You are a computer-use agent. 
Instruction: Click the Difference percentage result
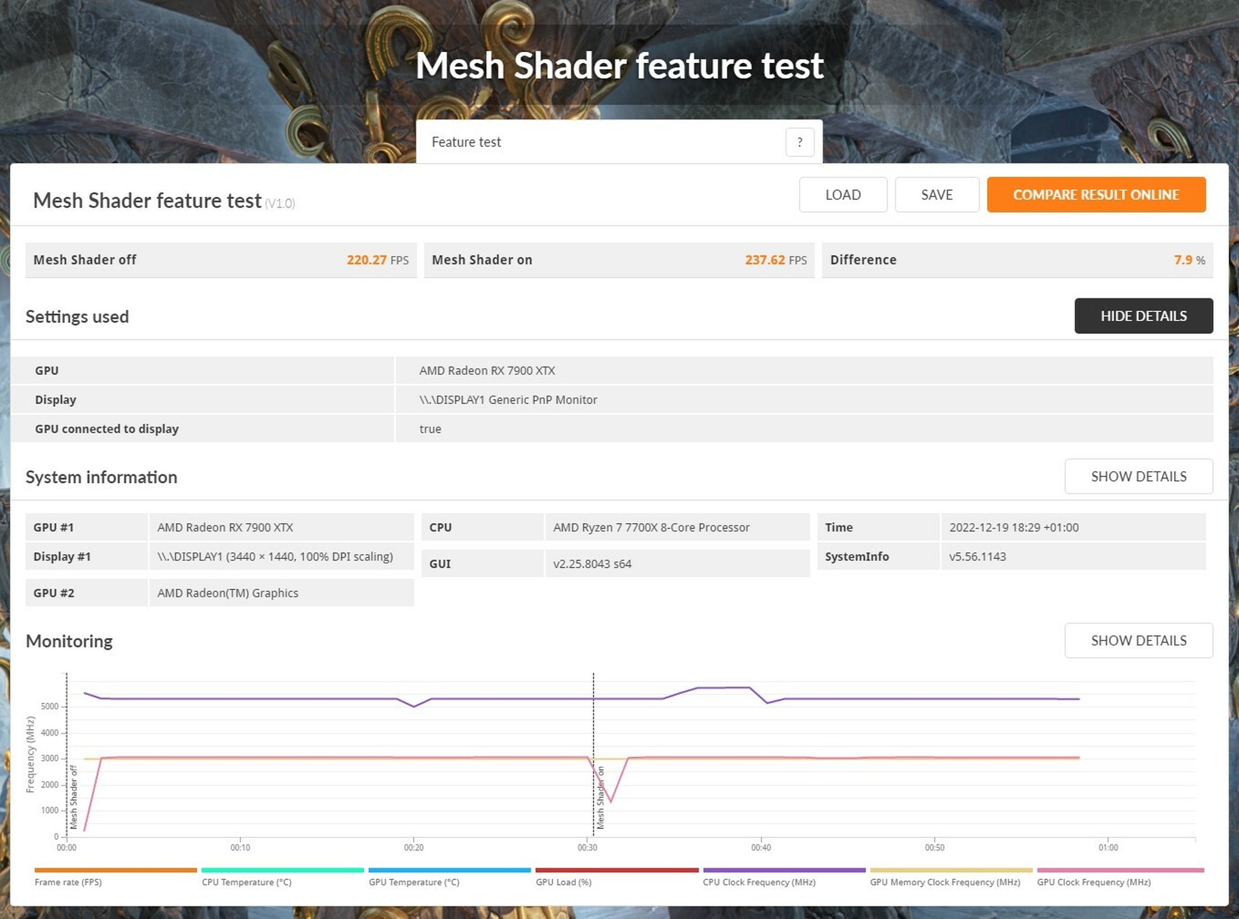(1190, 260)
